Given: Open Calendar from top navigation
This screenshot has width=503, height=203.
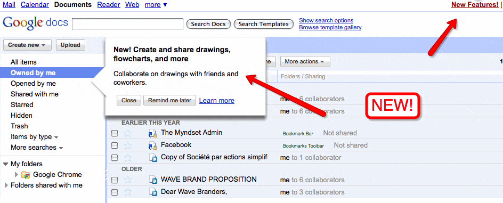Looking at the screenshot, I should click(x=35, y=5).
